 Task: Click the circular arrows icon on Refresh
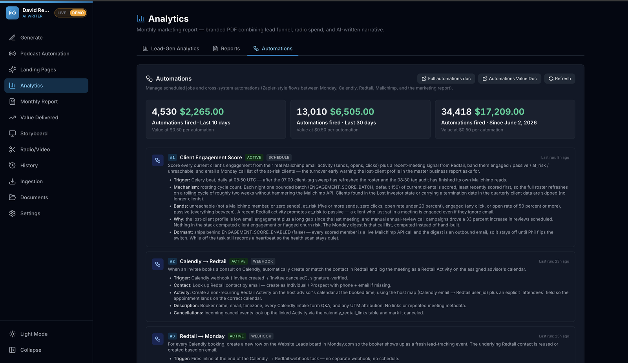[x=551, y=79]
